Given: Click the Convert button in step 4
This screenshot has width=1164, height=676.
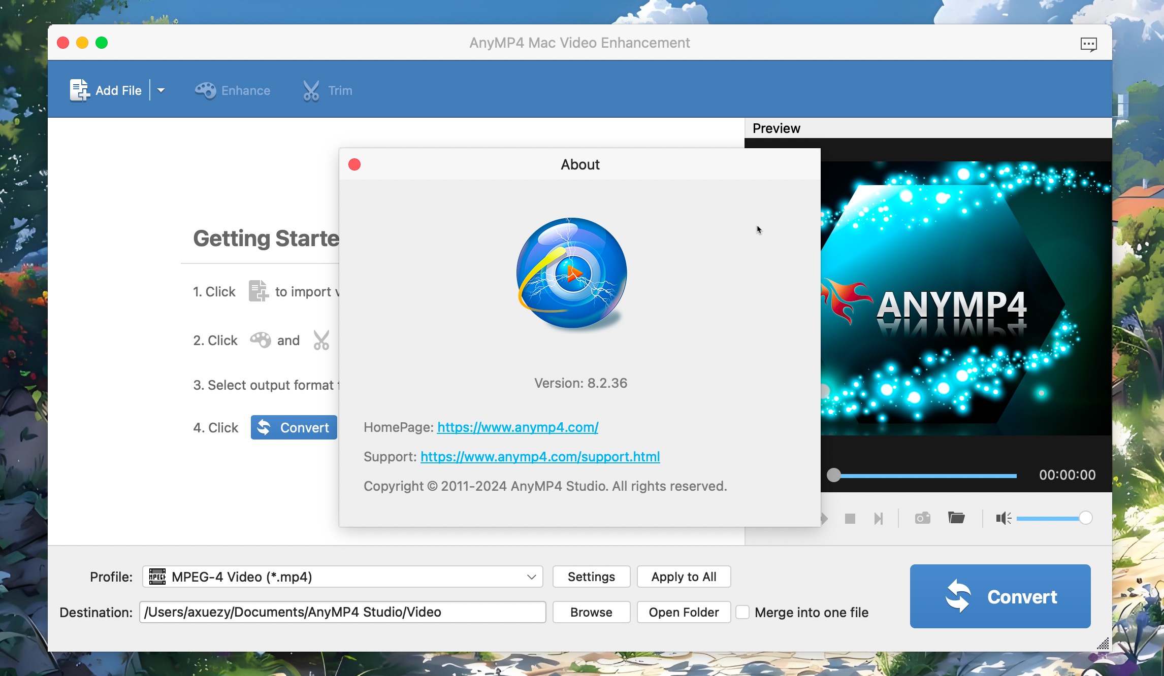Looking at the screenshot, I should [294, 427].
